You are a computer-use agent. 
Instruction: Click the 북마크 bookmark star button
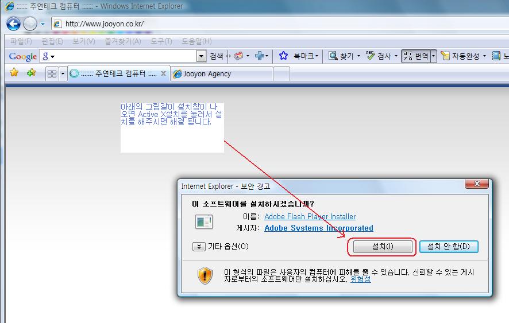299,56
